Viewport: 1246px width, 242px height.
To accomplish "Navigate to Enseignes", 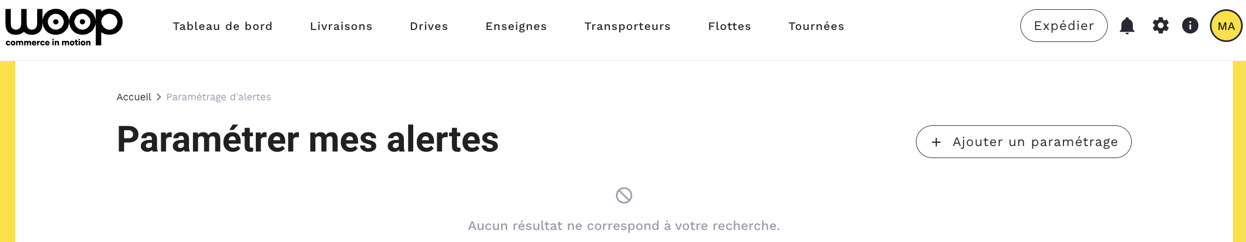I will [516, 26].
